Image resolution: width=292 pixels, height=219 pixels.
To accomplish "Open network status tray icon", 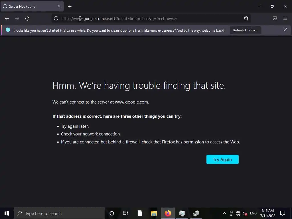I will pyautogui.click(x=238, y=213).
